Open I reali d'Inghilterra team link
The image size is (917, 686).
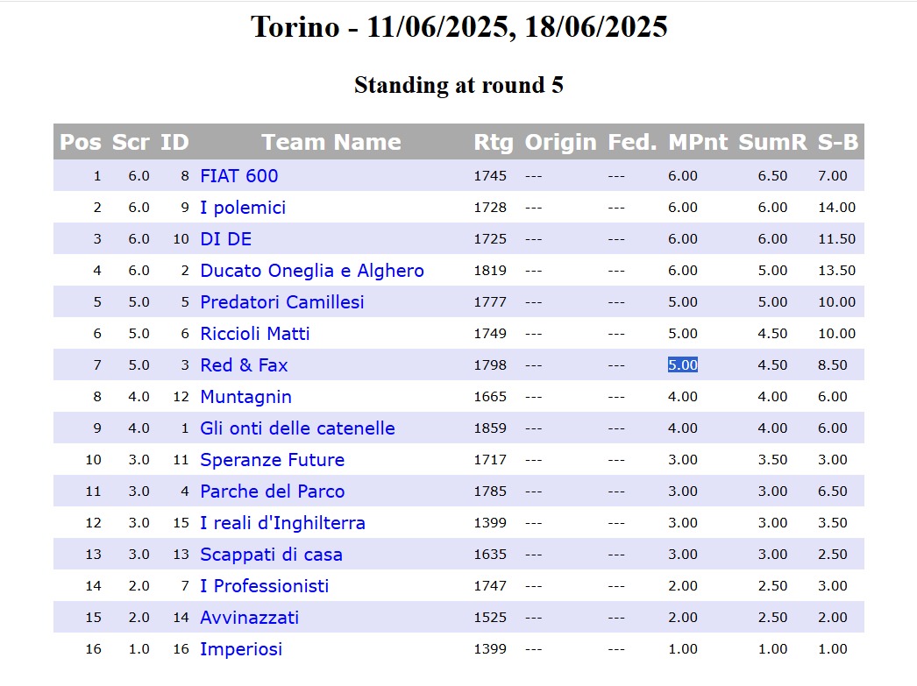coord(282,523)
